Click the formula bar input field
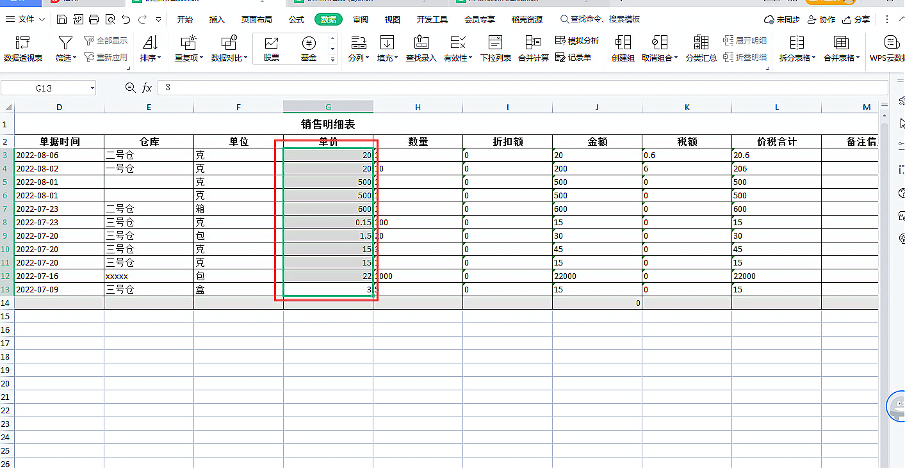The image size is (905, 469). (523, 88)
